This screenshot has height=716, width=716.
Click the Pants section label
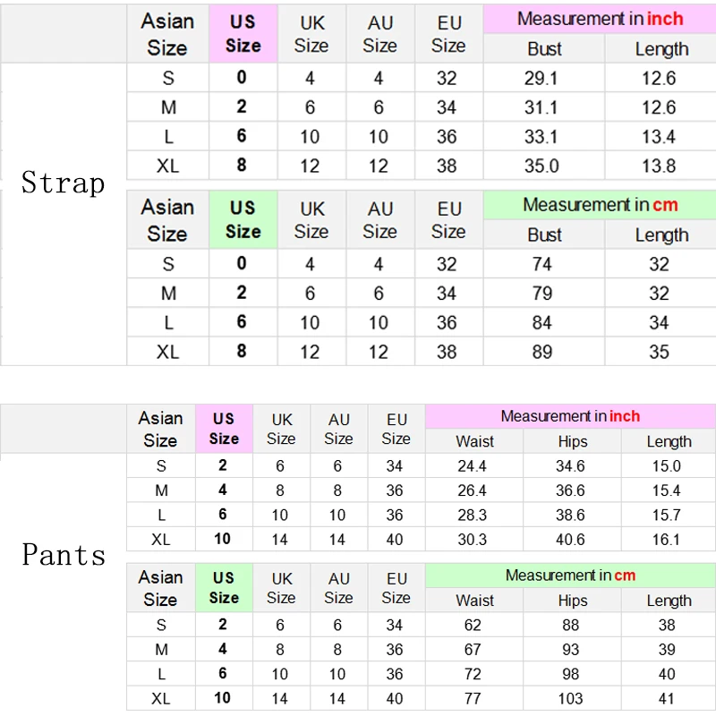[63, 555]
